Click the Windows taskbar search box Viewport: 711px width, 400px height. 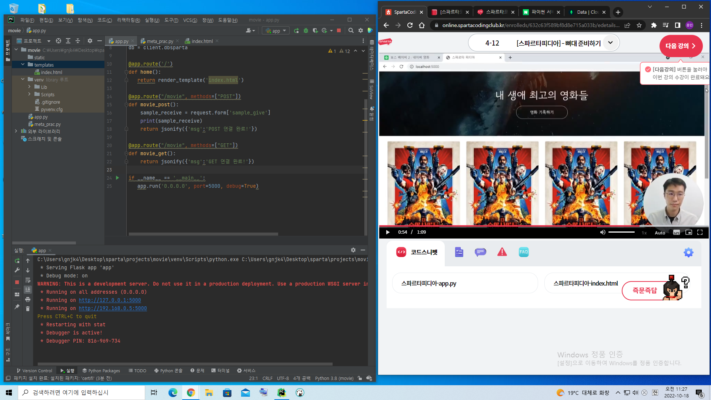click(x=81, y=393)
